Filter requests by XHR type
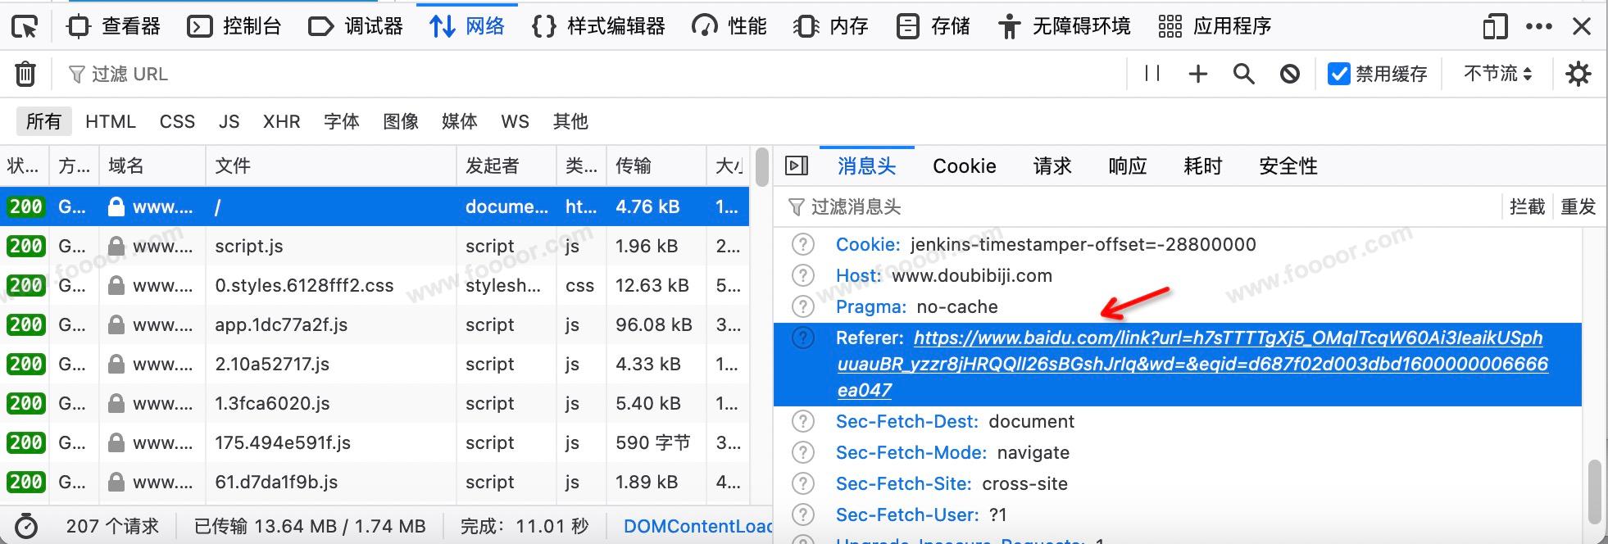Image resolution: width=1608 pixels, height=544 pixels. point(281,122)
